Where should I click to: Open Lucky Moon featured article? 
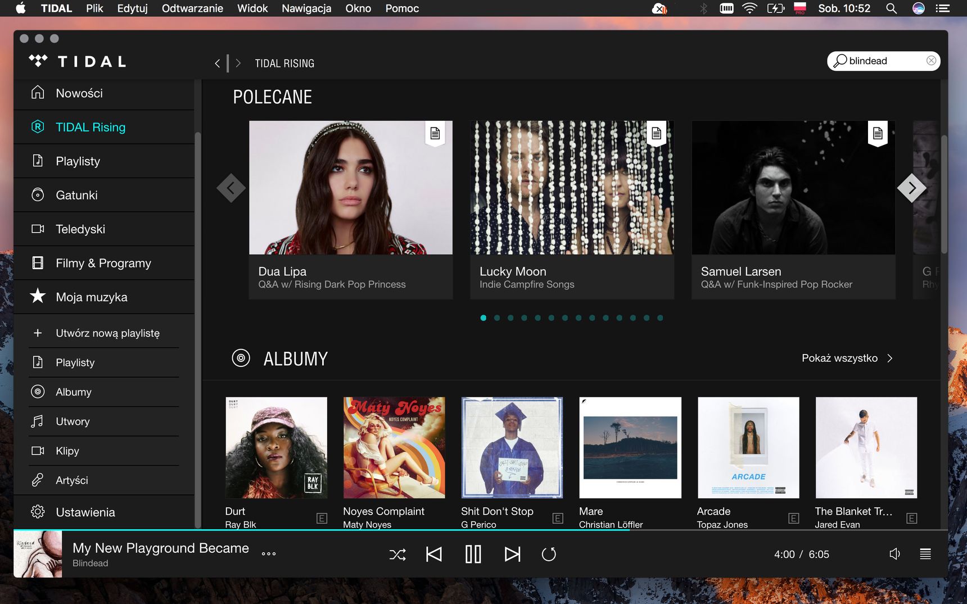pos(572,210)
